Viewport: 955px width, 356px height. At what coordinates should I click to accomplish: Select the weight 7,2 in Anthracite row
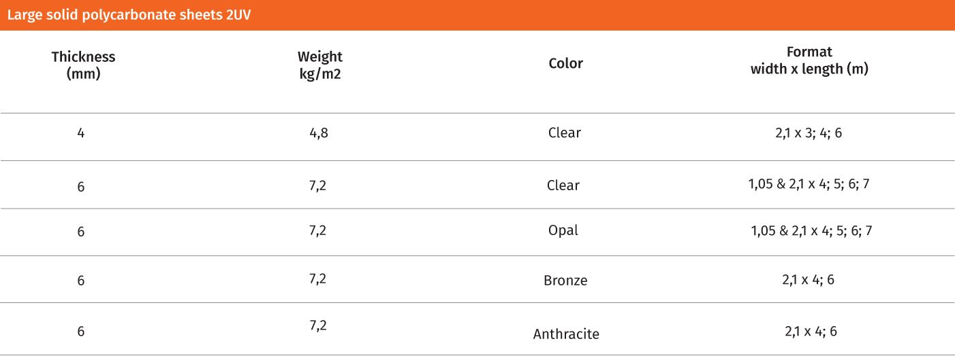318,326
